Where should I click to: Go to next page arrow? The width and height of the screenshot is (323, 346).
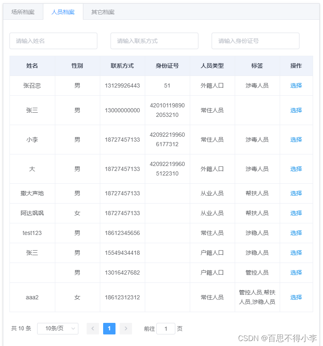pyautogui.click(x=126, y=329)
